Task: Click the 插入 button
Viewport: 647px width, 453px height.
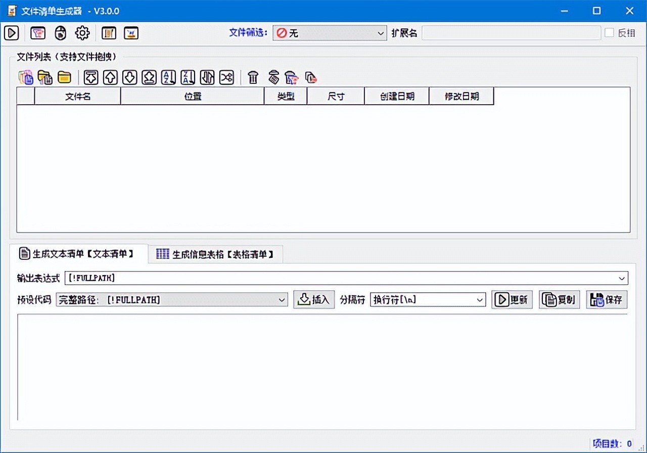Action: point(314,299)
